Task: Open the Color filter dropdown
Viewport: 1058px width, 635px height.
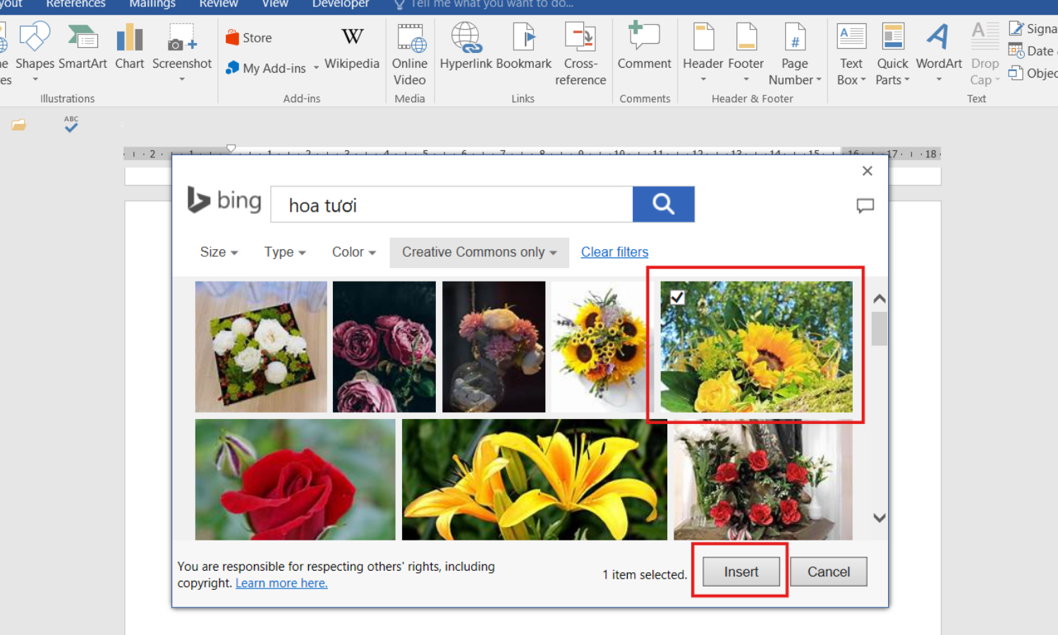Action: coord(353,253)
